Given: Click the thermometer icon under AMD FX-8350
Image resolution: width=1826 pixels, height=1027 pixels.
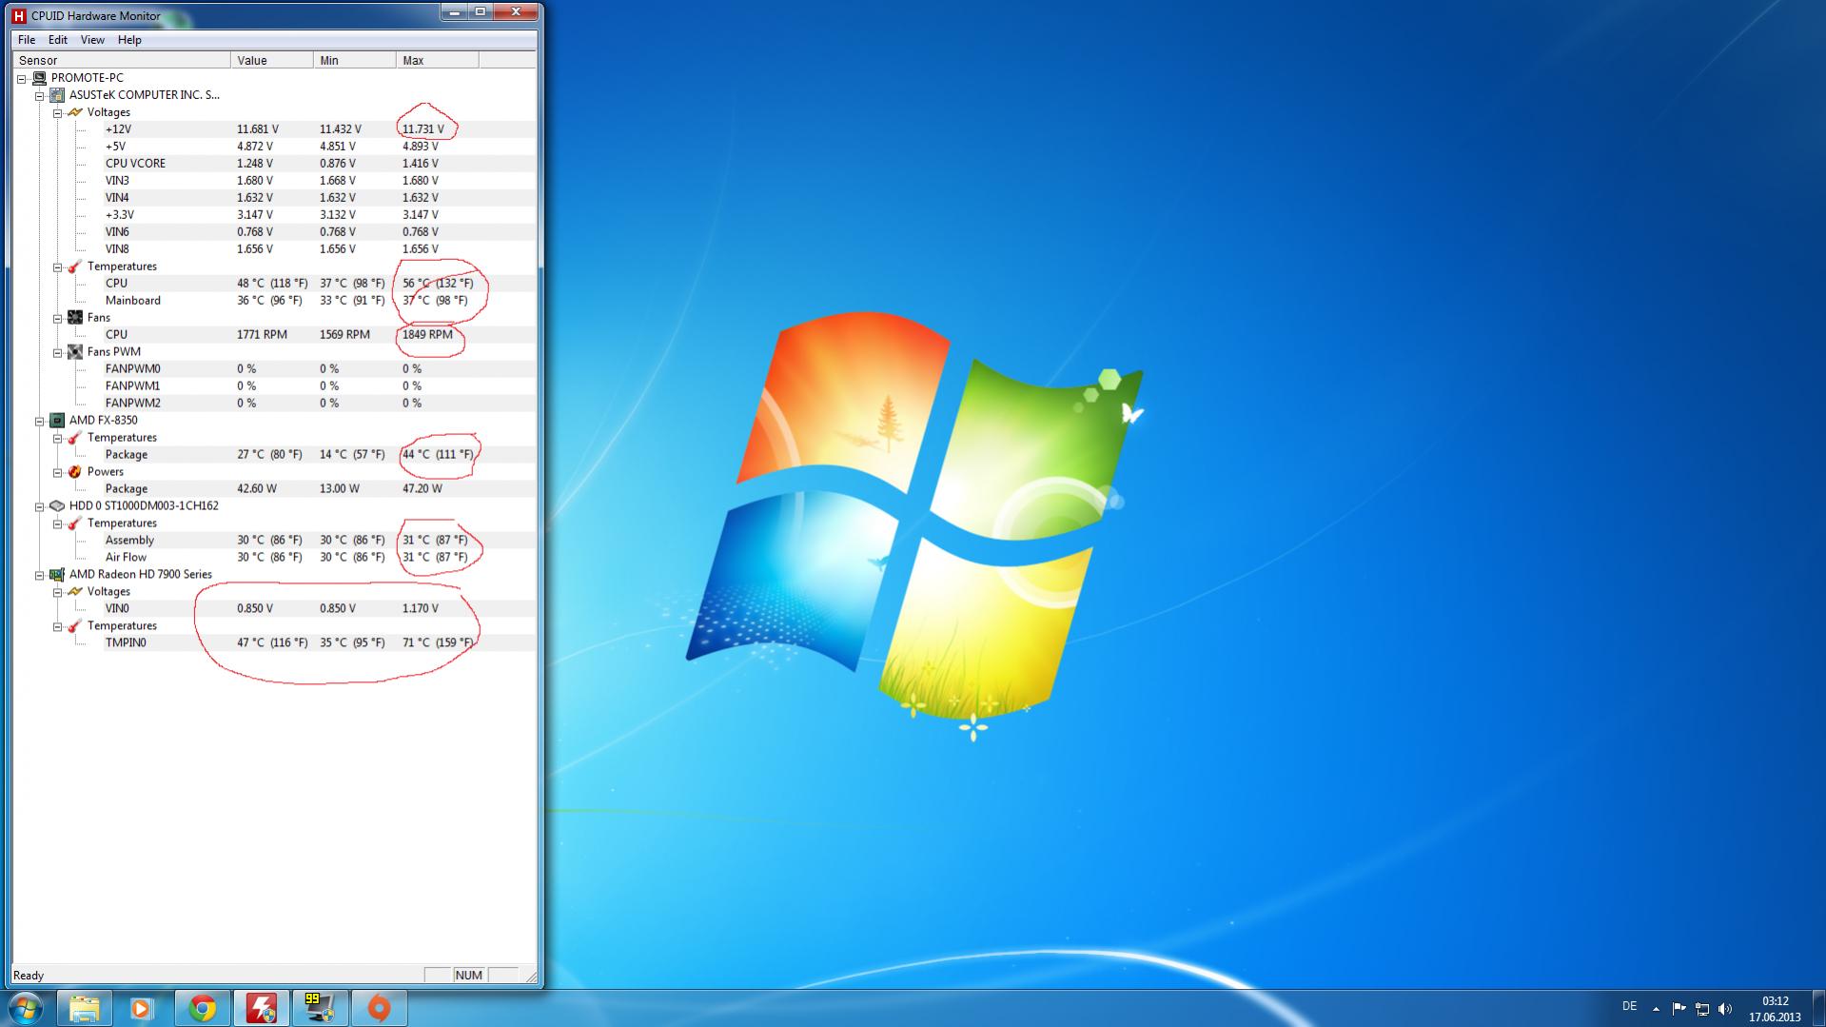Looking at the screenshot, I should [x=75, y=438].
